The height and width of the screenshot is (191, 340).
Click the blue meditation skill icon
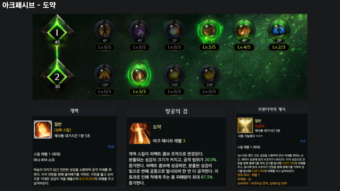point(279,30)
